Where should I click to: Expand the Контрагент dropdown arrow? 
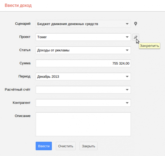pos(127,103)
